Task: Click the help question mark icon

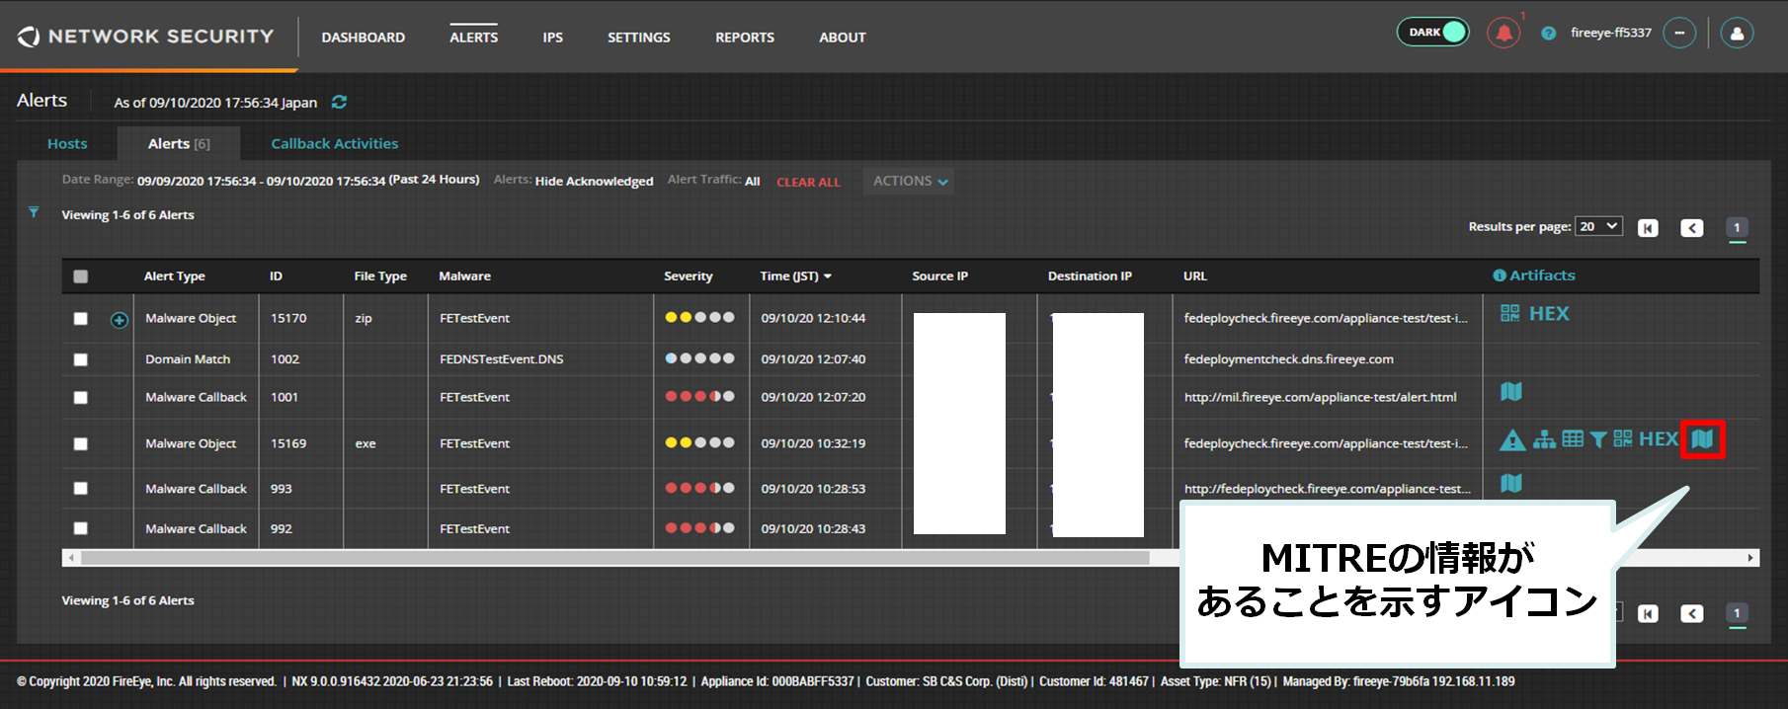Action: click(x=1549, y=34)
